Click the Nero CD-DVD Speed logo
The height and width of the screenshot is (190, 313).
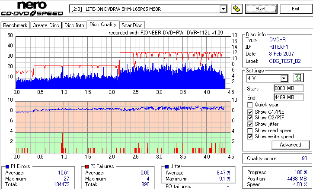(x=32, y=9)
